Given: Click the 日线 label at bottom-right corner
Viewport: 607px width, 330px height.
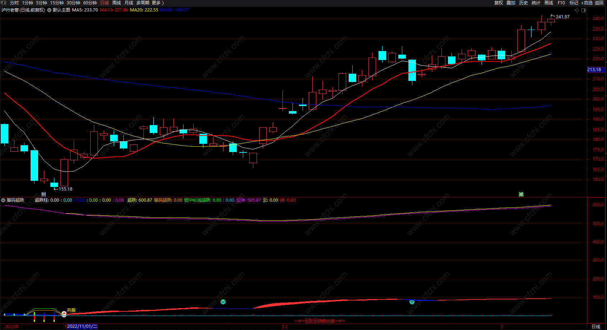Looking at the screenshot, I should [596, 326].
